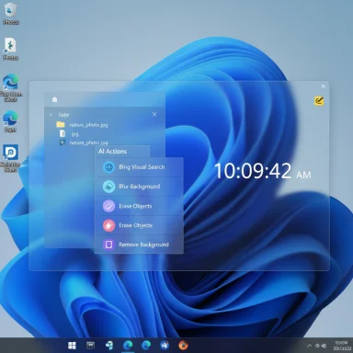Expand the chevron beside the Sete header
Screen dimensions: 353x353
tap(51, 115)
